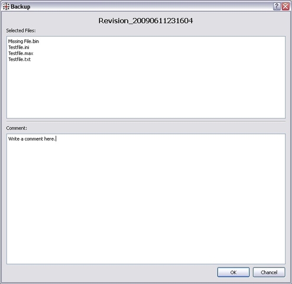
Task: Click the Selected Files: label
Action: [x=21, y=31]
